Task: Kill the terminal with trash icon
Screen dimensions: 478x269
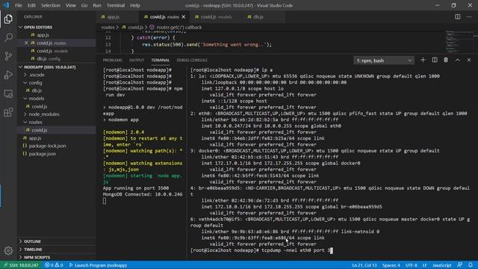Action: point(446,60)
